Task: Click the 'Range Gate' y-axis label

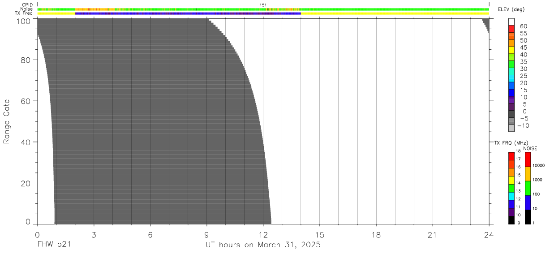Action: 7,122
